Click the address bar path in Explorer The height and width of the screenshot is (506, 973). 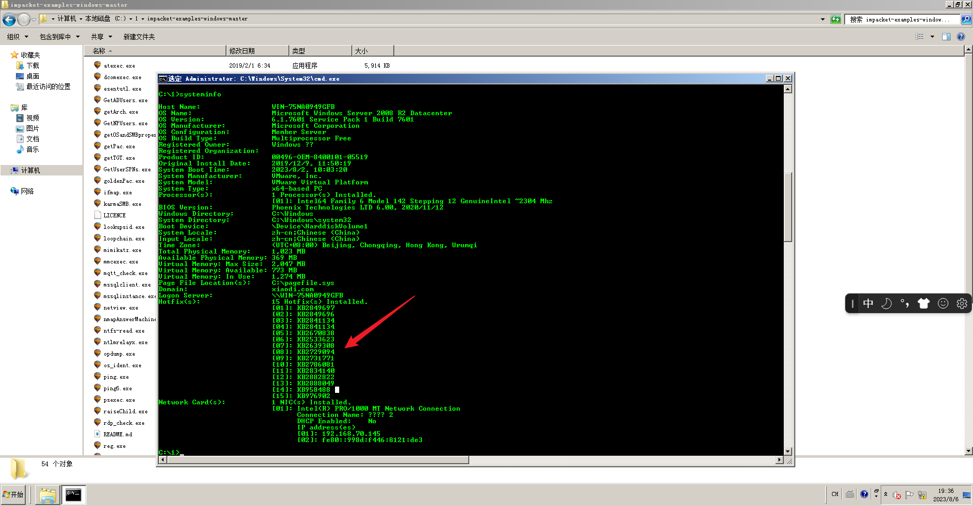coord(430,19)
